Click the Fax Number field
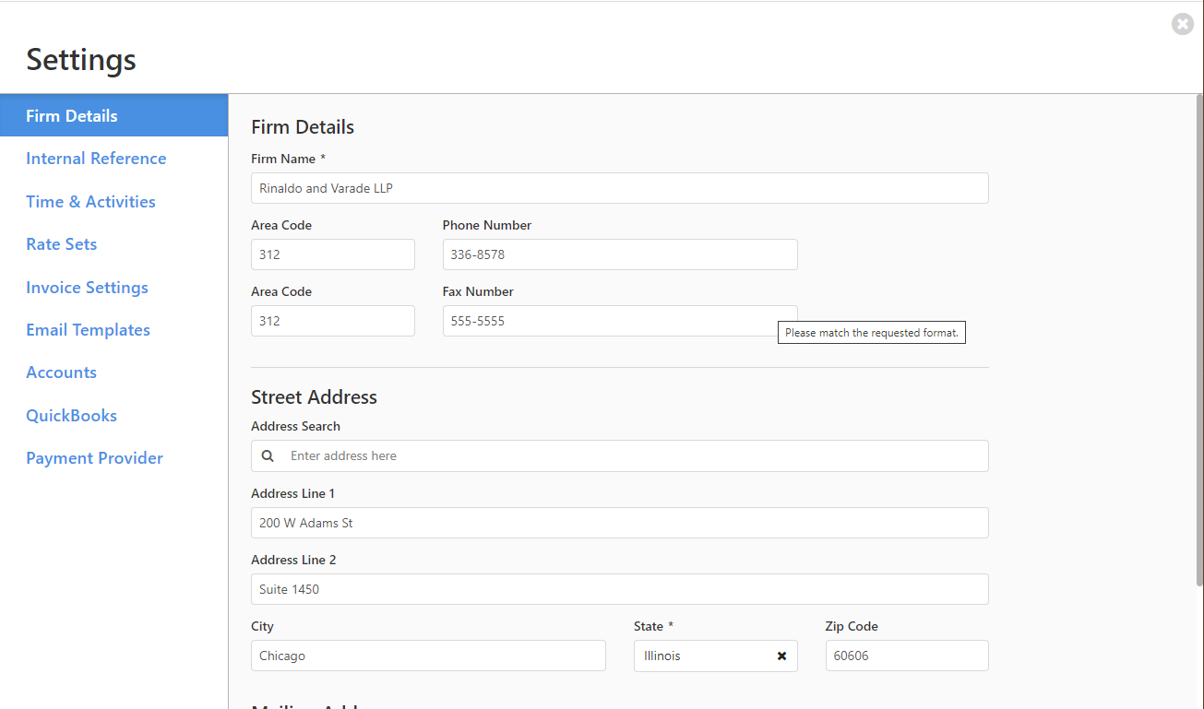This screenshot has height=709, width=1204. 609,321
